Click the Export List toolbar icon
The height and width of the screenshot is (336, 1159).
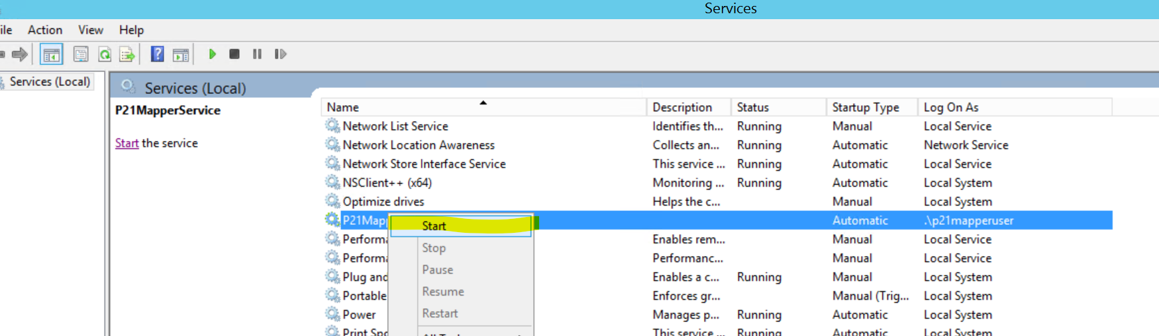(127, 54)
